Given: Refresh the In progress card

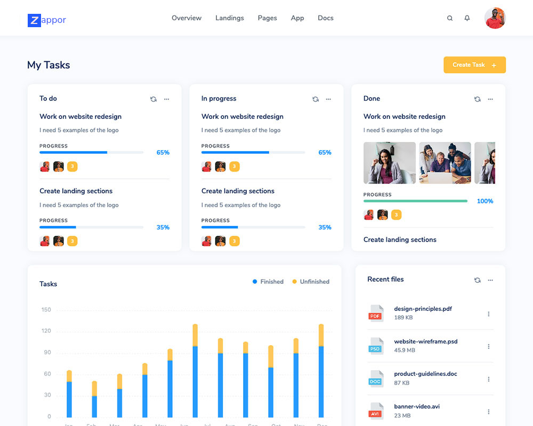Looking at the screenshot, I should 316,99.
